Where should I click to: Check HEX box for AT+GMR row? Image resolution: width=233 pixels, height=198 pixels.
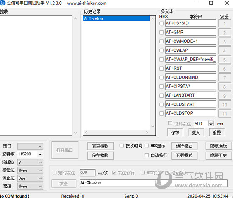(161, 32)
